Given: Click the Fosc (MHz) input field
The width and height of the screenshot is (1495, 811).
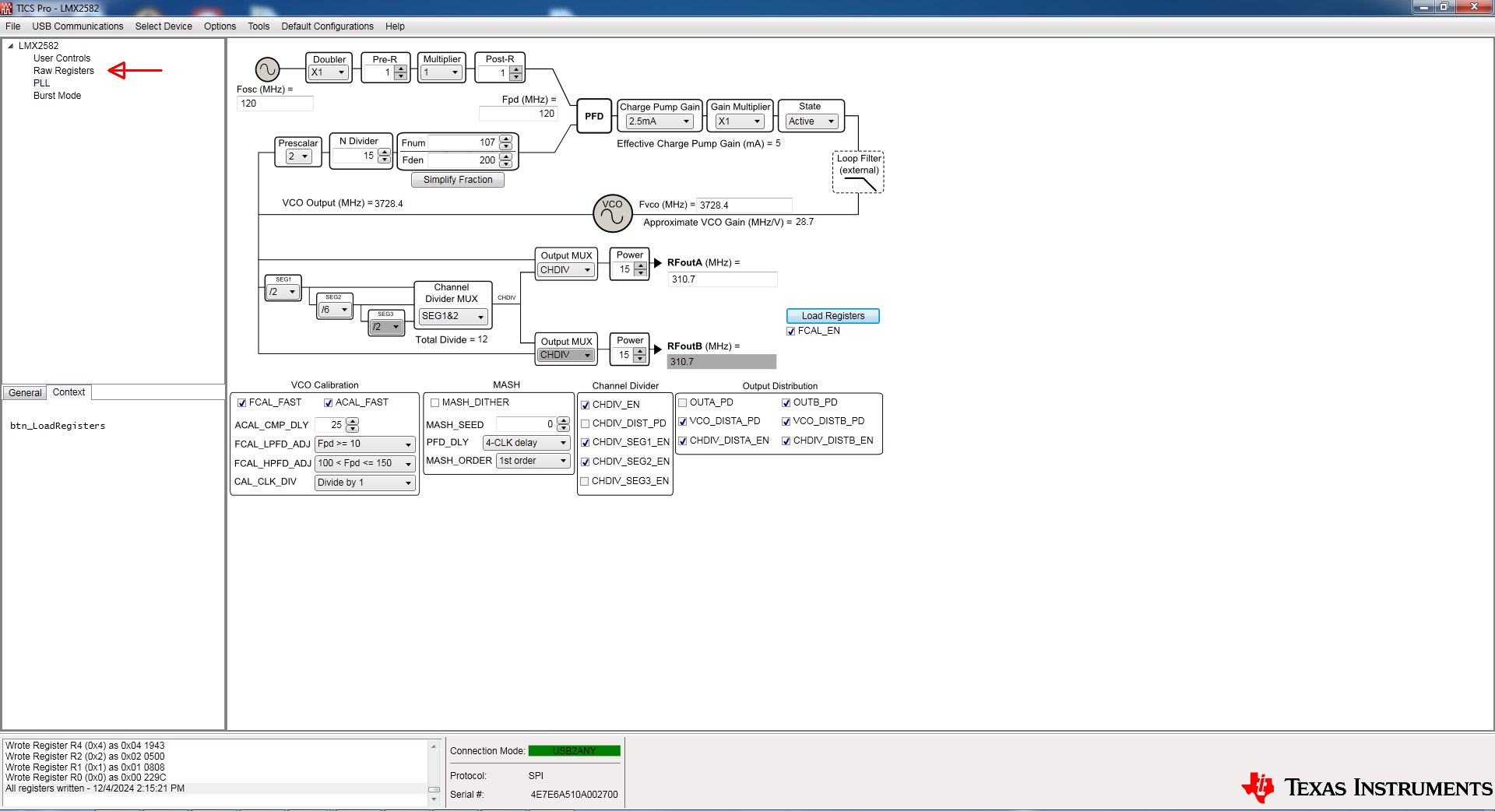Looking at the screenshot, I should point(275,104).
